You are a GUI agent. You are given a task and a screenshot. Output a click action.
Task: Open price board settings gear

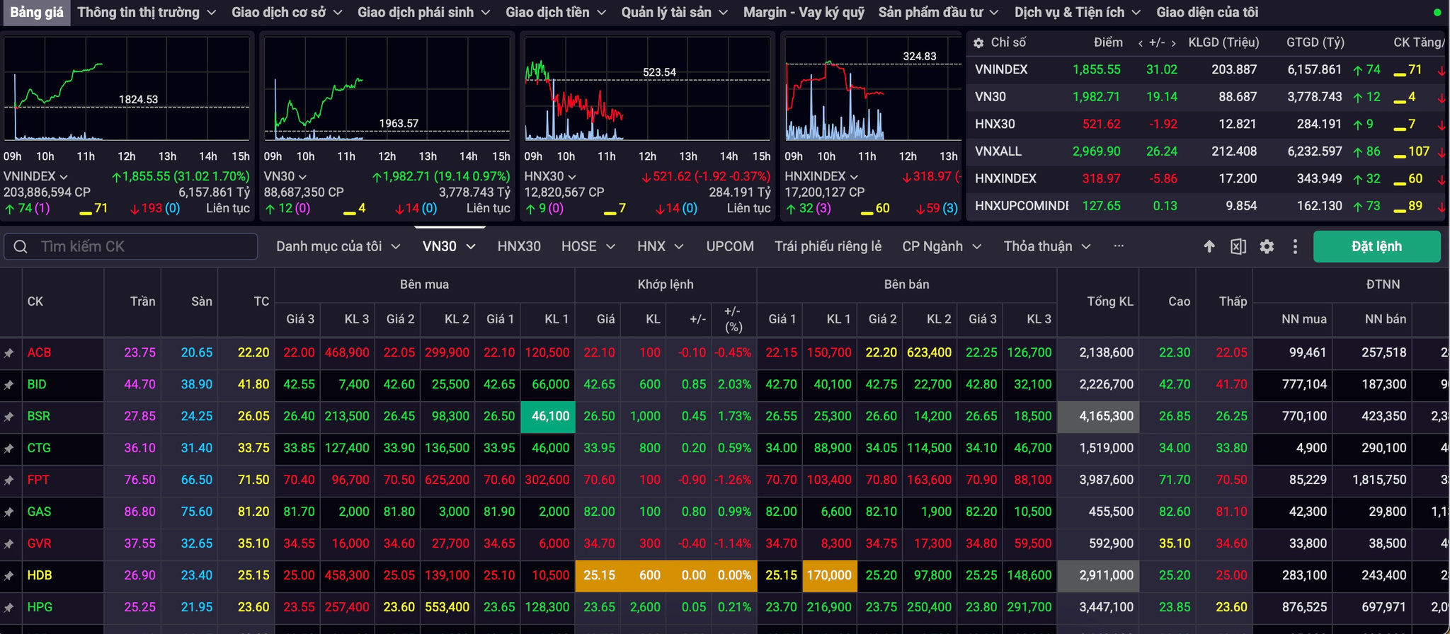pyautogui.click(x=1267, y=246)
